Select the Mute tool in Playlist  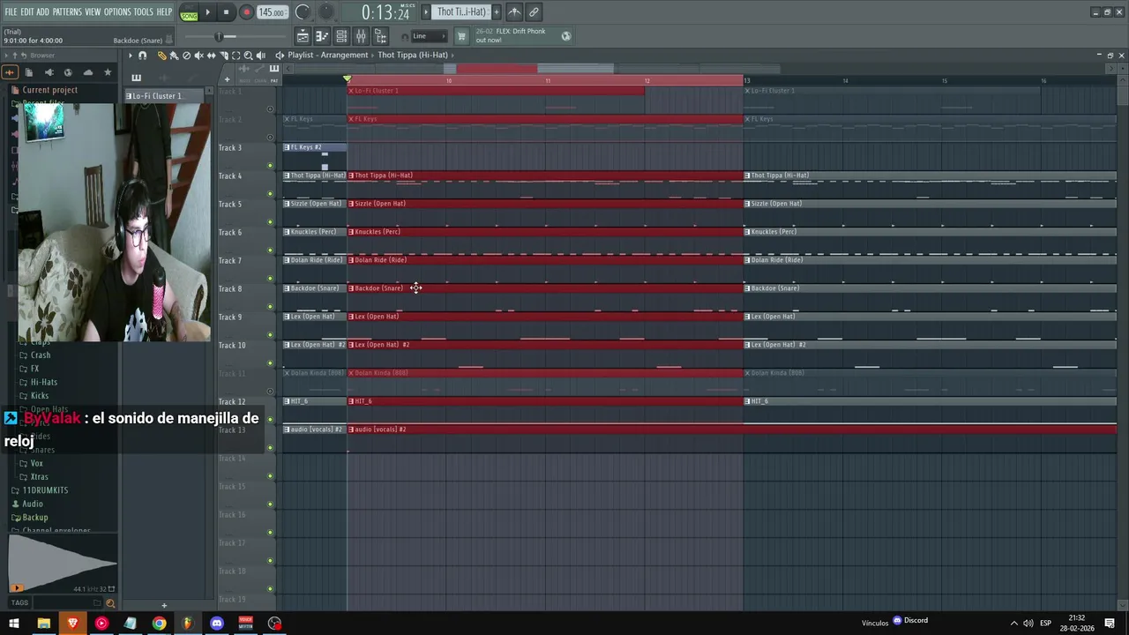198,56
